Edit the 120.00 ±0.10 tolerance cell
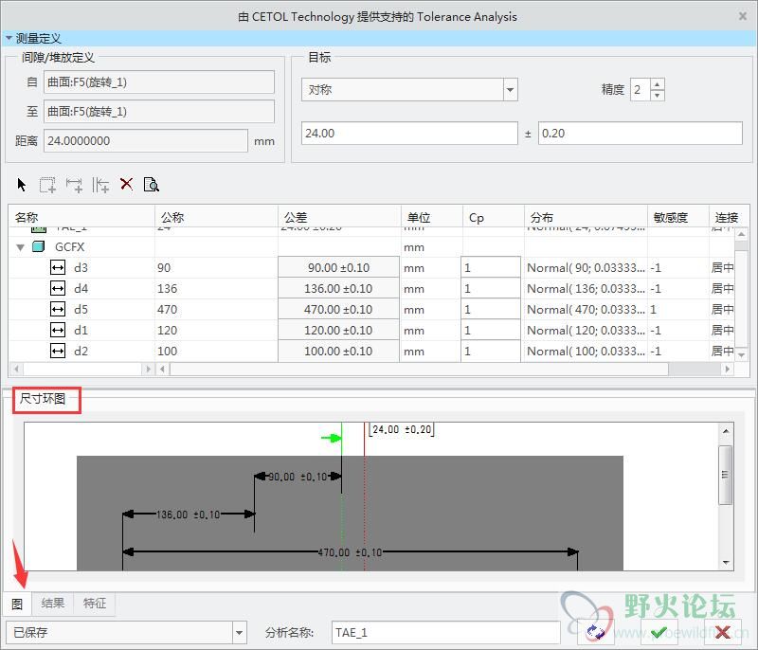The height and width of the screenshot is (650, 758). tap(338, 330)
